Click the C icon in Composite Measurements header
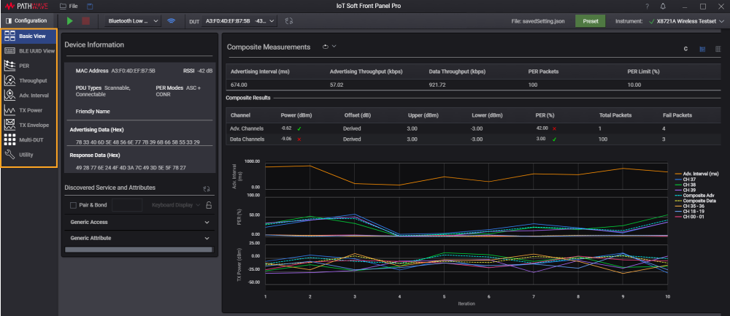Screen dimensions: 730x316 [685, 49]
